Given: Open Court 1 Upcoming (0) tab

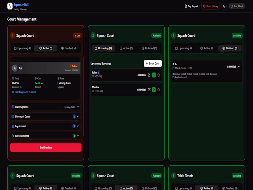Looking at the screenshot, I should coord(23,48).
